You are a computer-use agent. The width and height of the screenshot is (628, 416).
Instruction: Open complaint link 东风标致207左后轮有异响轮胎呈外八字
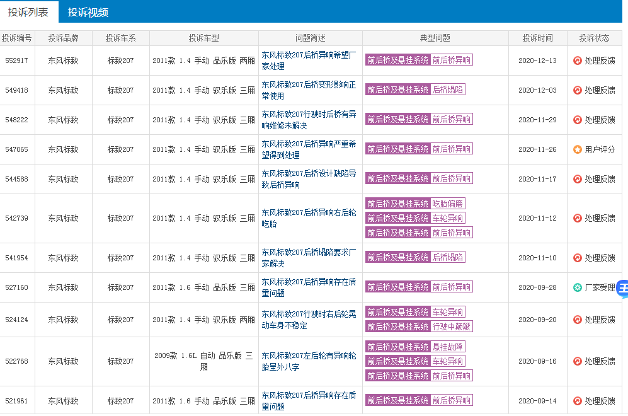click(x=309, y=361)
